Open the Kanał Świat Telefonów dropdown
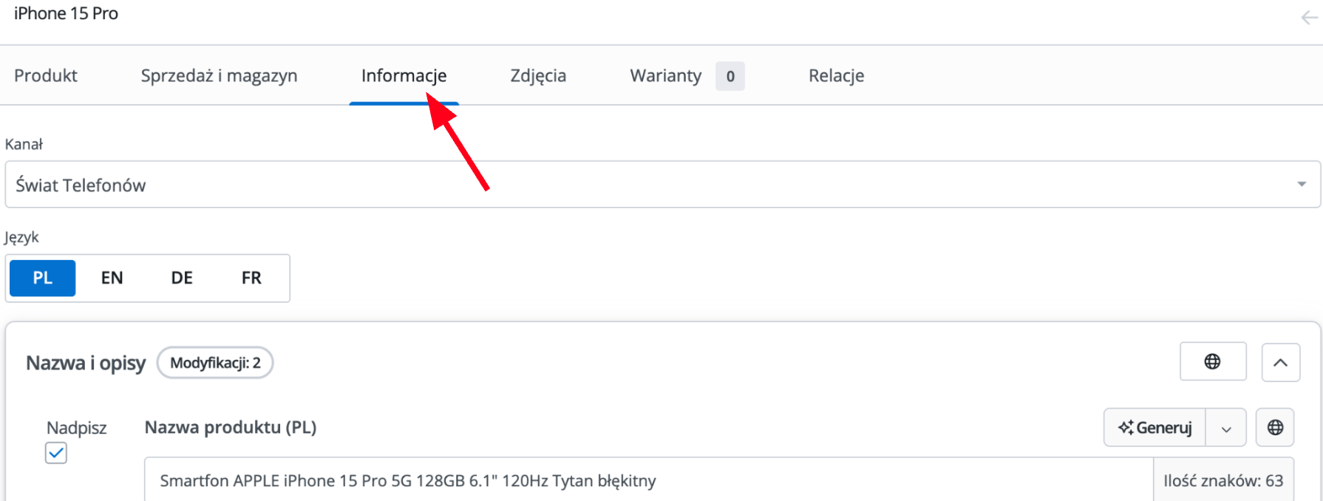 (662, 184)
